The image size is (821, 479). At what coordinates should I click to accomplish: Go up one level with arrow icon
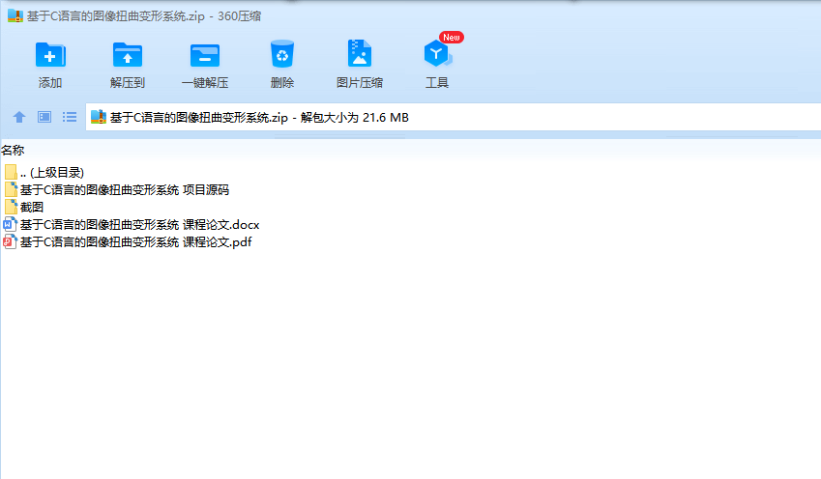(x=19, y=117)
